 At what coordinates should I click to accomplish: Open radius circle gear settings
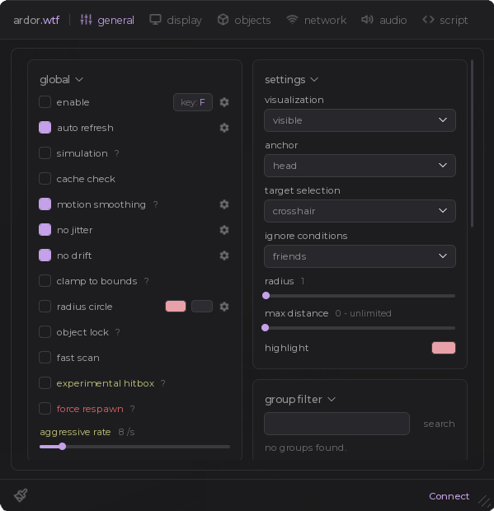pyautogui.click(x=224, y=307)
